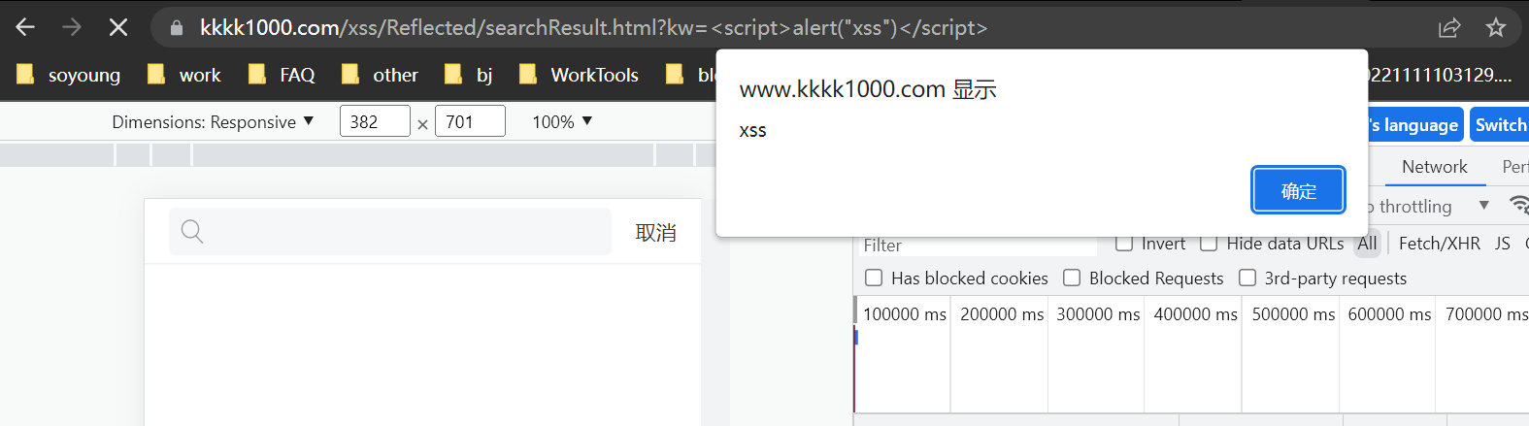Viewport: 1529px width, 426px height.
Task: Click the 500000 ms timeline label
Action: [1293, 314]
